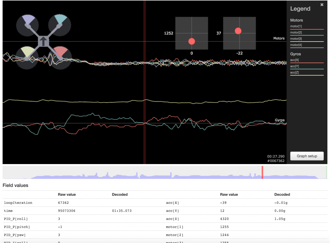This screenshot has width=330, height=243.
Task: Toggle the motor[1] trace in the Legend
Action: click(296, 26)
